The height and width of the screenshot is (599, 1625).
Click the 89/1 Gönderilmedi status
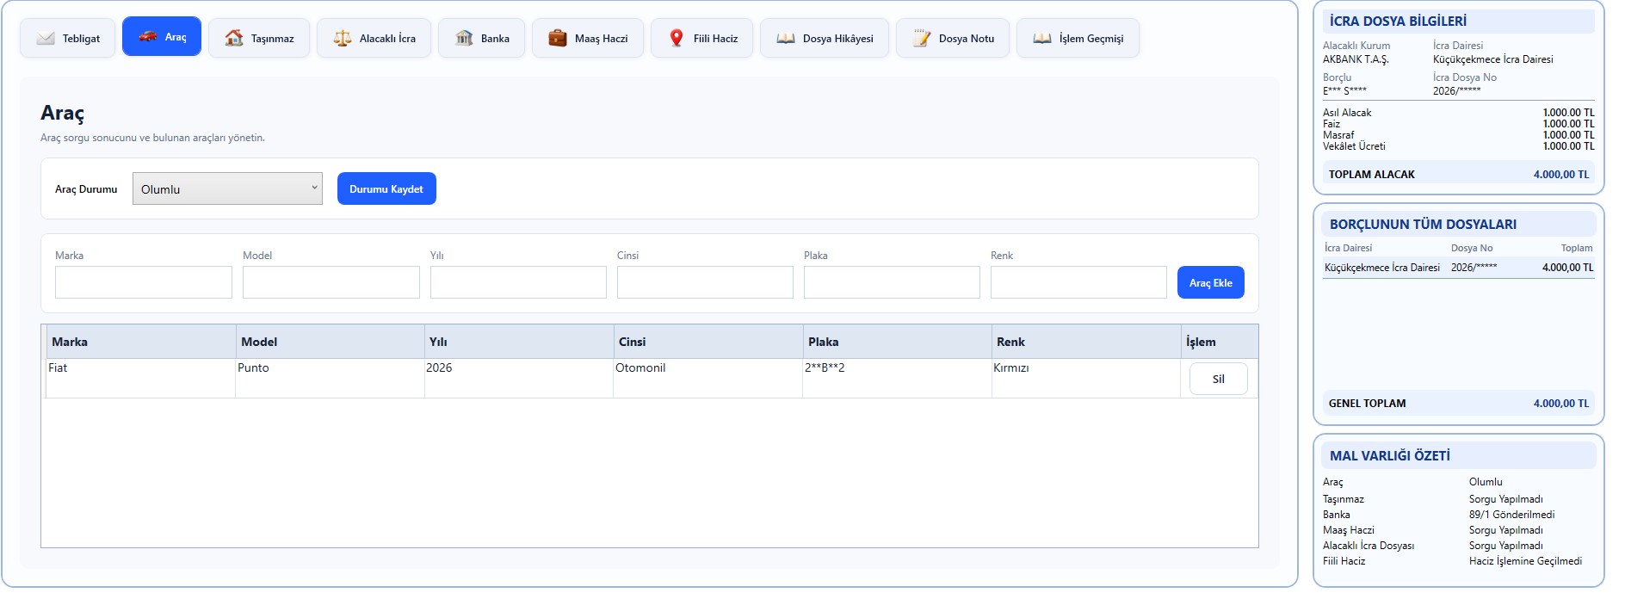(1511, 515)
